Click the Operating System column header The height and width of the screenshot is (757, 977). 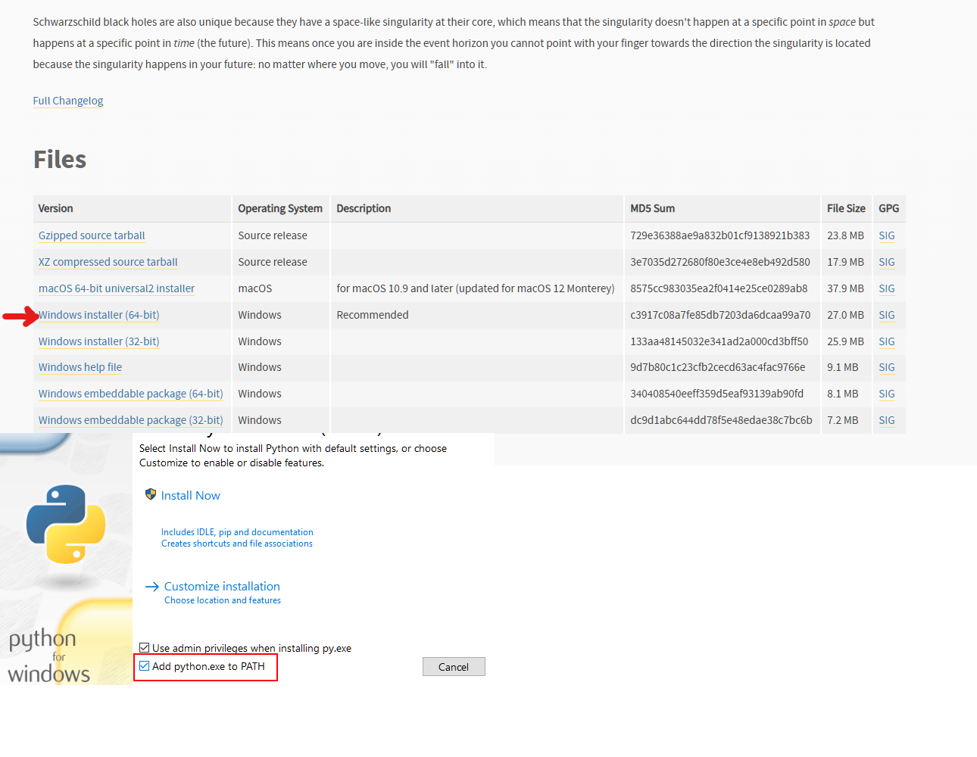pos(280,208)
